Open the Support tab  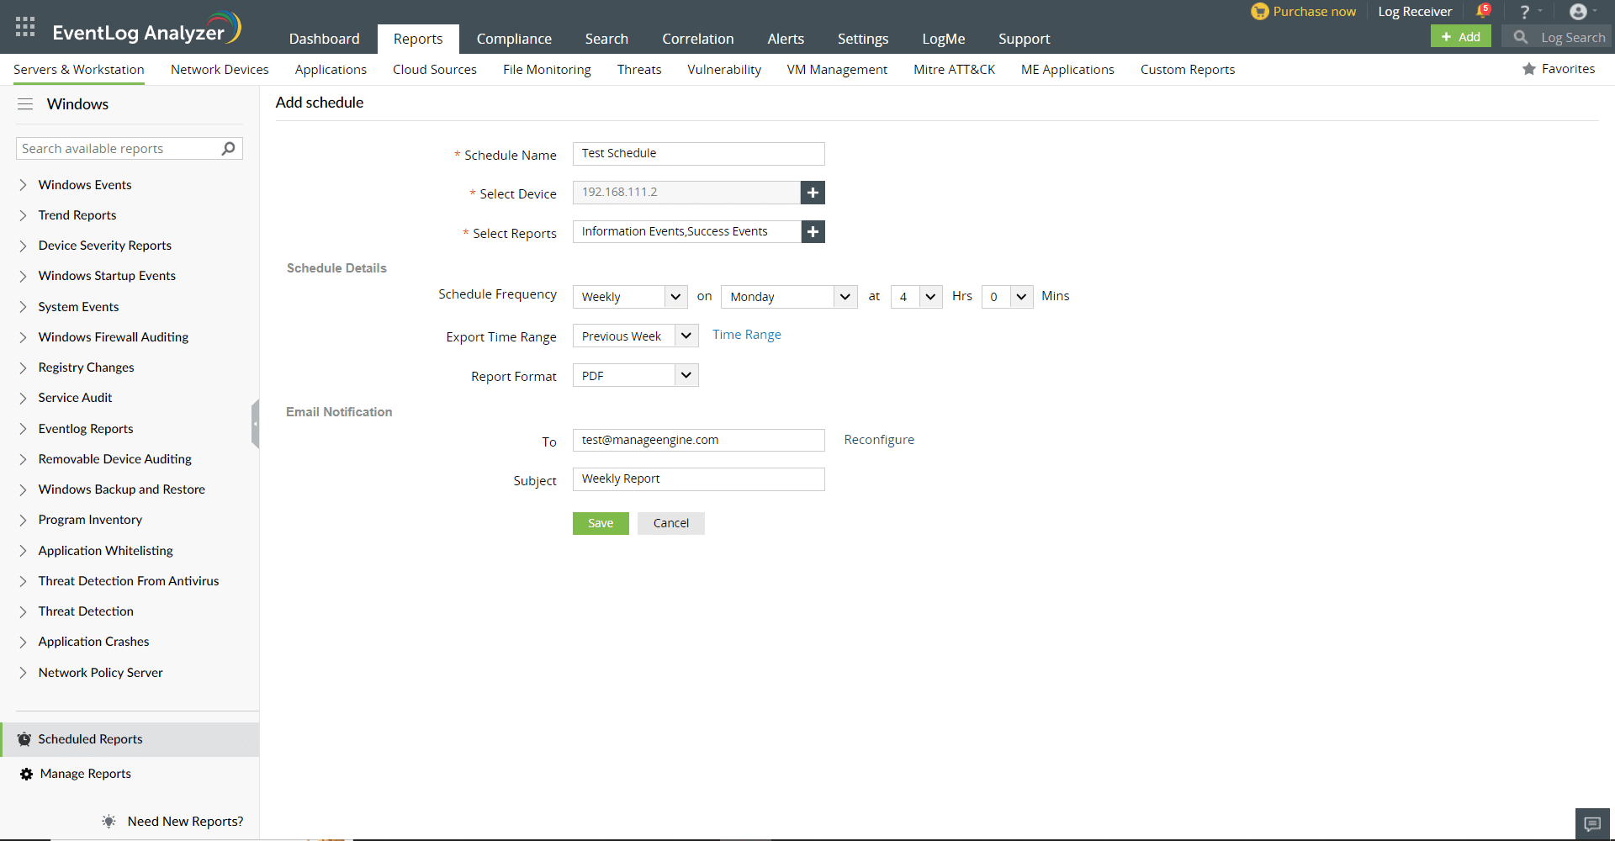[x=1024, y=39]
